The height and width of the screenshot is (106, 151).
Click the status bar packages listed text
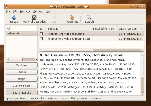tap(53, 99)
